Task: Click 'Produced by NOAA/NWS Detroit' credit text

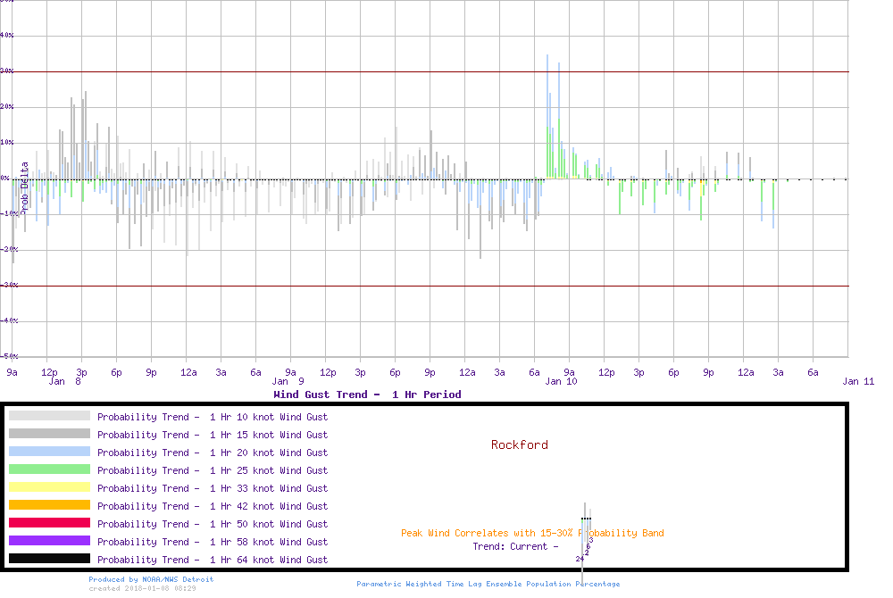Action: [x=151, y=579]
